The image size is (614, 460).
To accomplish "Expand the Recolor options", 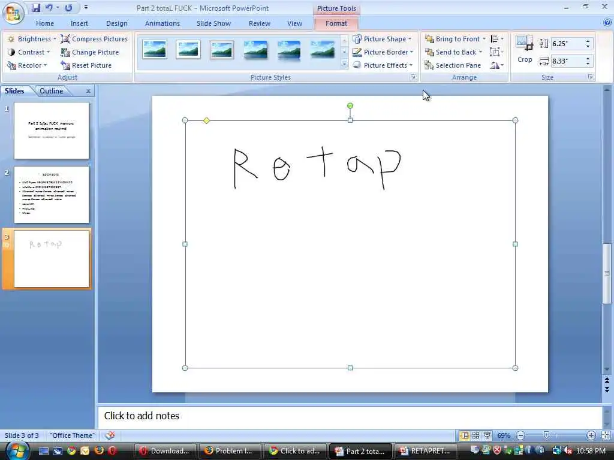I will tap(27, 65).
